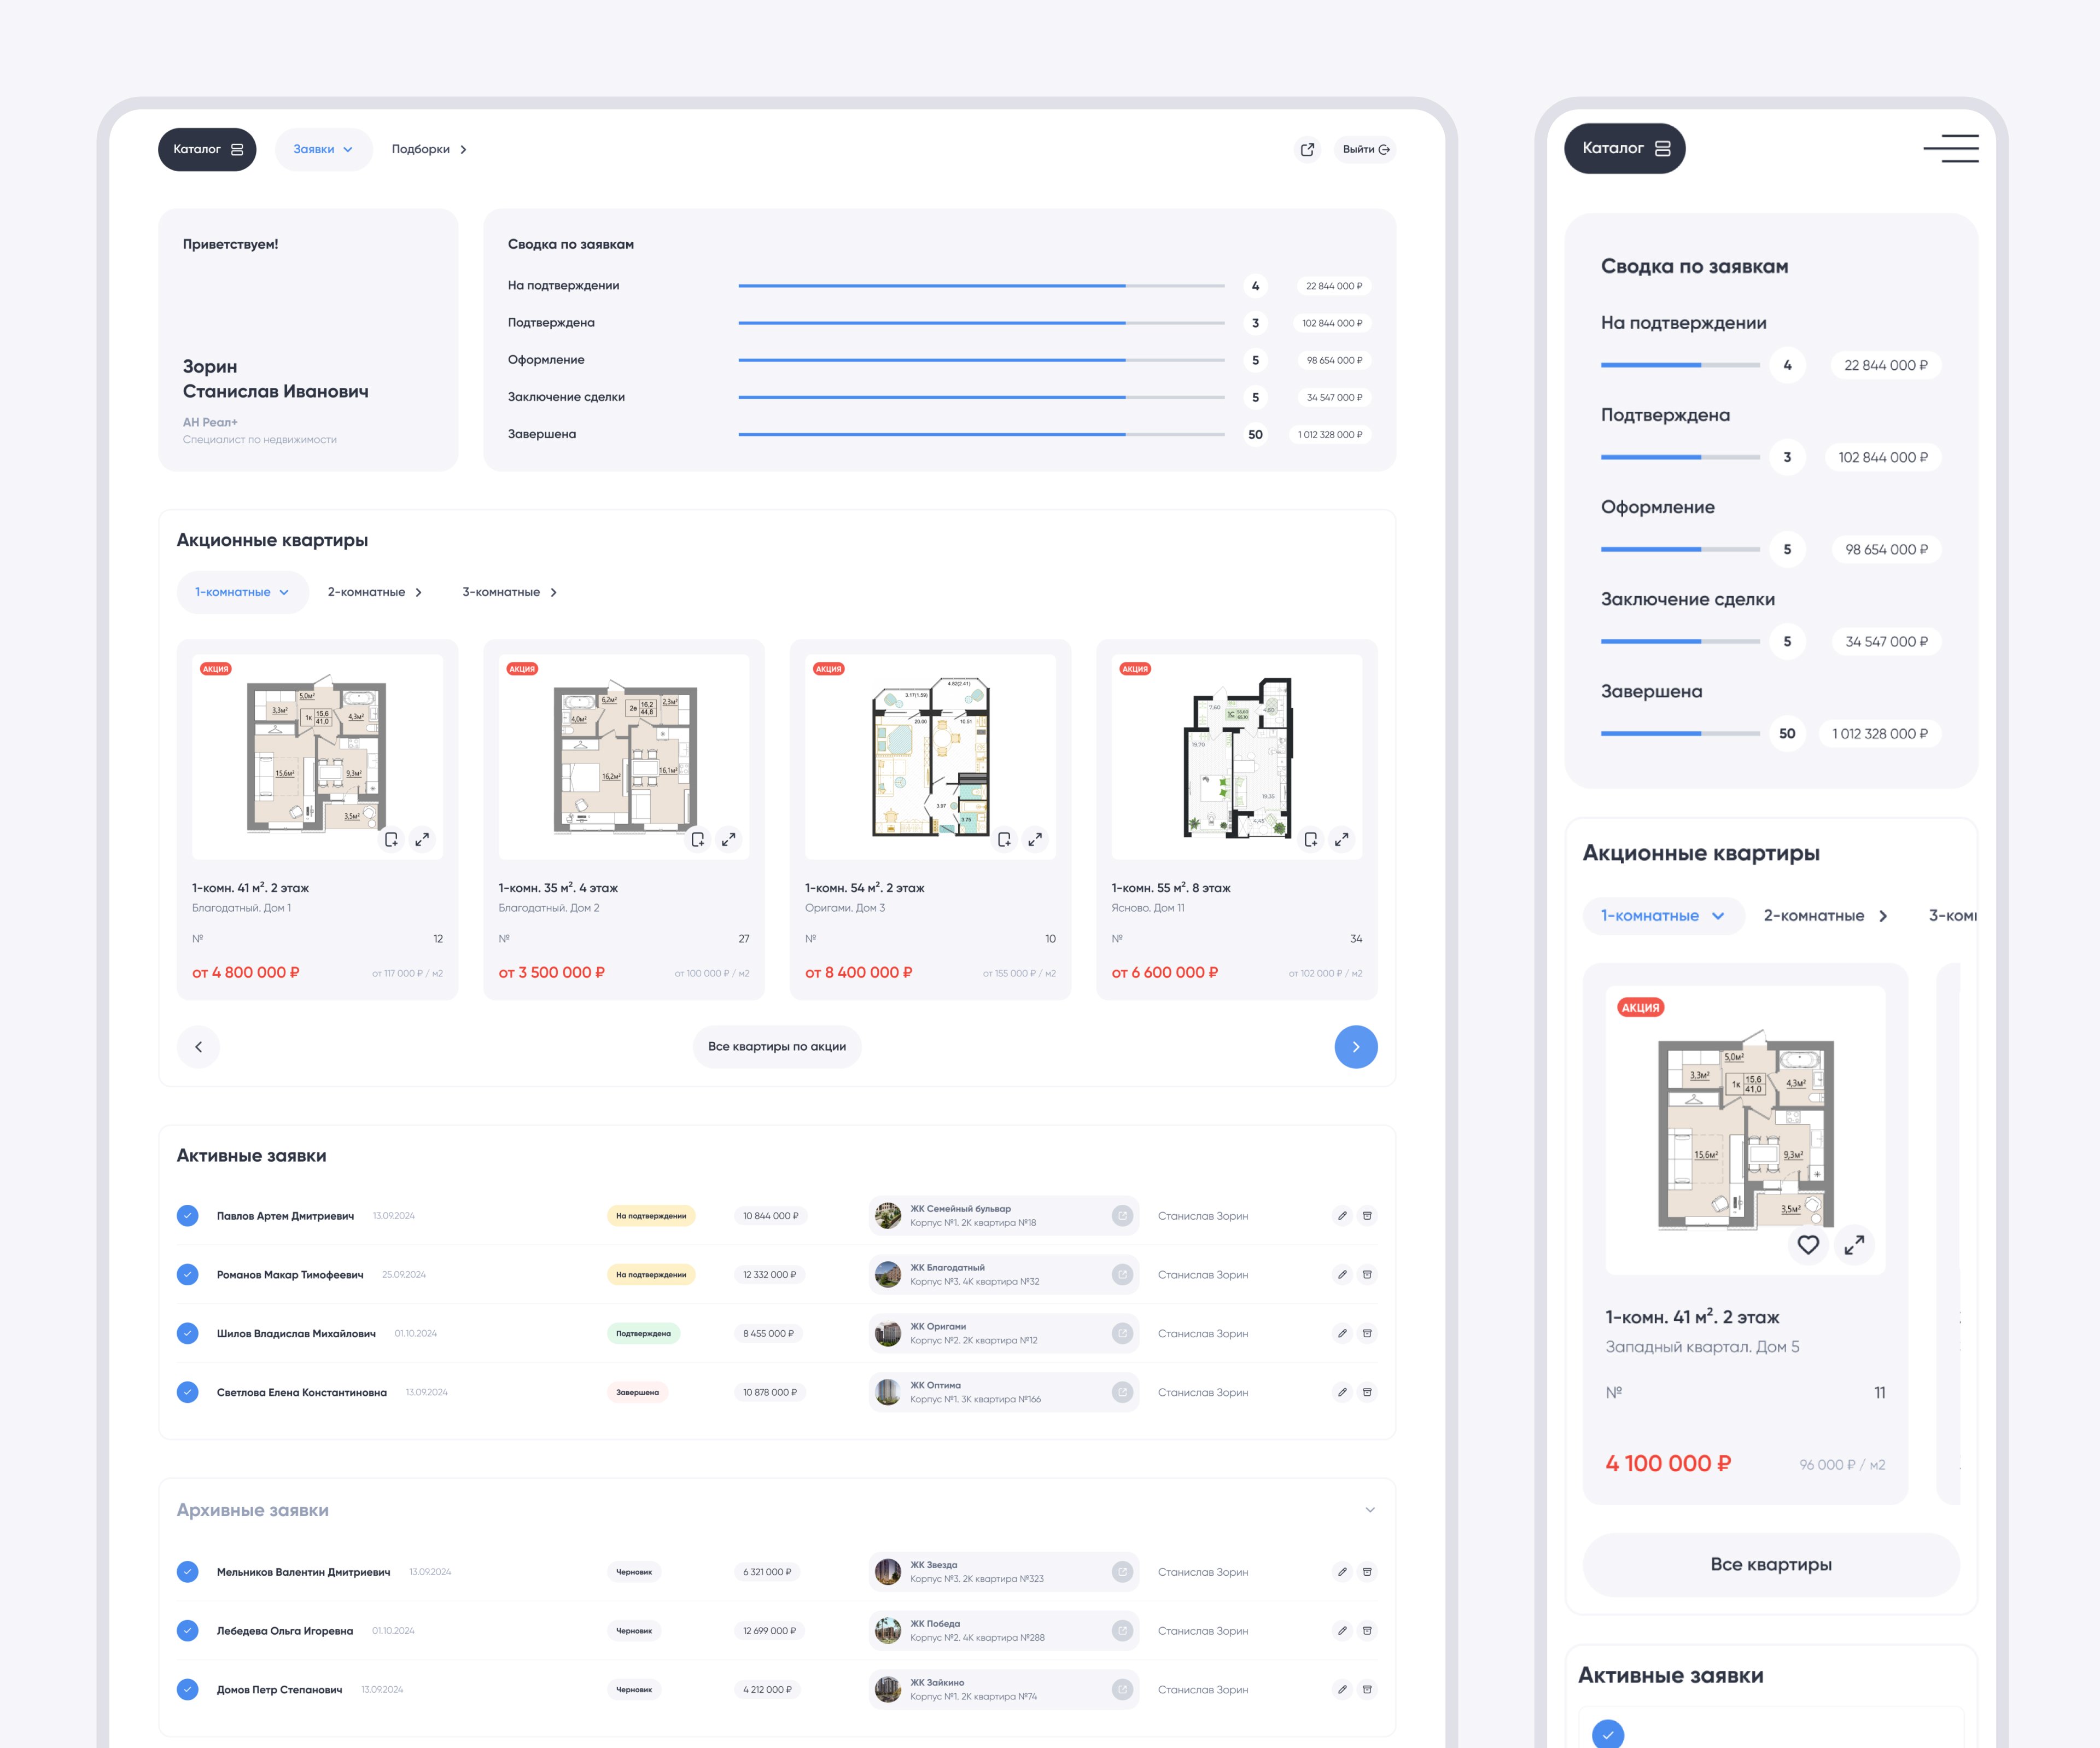Screen dimensions: 2100x1748
Task: Toggle the checkbox for Светлова Елена Константиновна
Action: click(187, 1392)
